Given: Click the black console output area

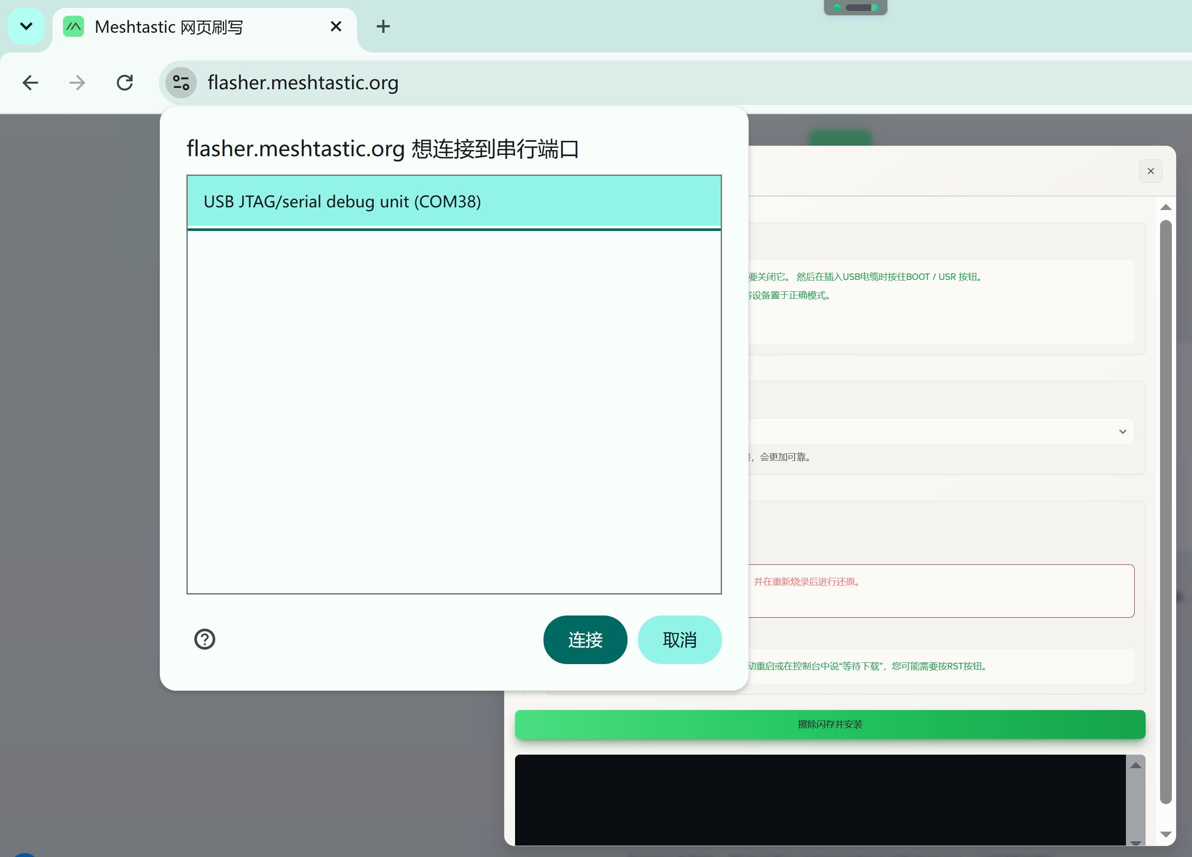Looking at the screenshot, I should coord(820,800).
